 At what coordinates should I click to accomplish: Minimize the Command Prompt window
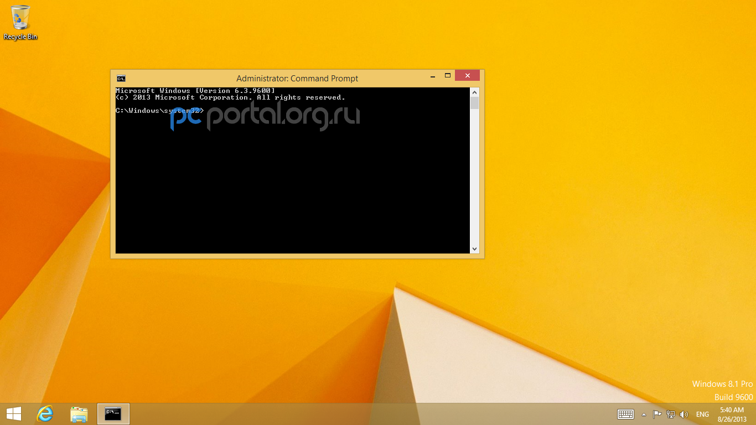pyautogui.click(x=433, y=76)
